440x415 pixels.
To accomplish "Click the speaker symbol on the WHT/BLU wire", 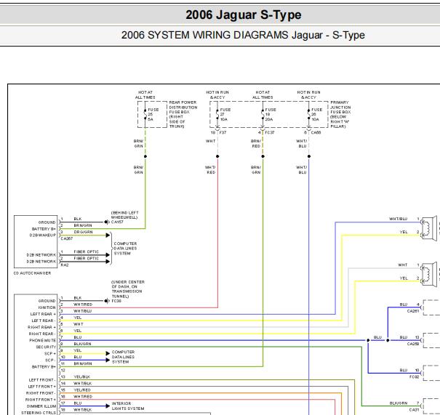I will pos(429,228).
